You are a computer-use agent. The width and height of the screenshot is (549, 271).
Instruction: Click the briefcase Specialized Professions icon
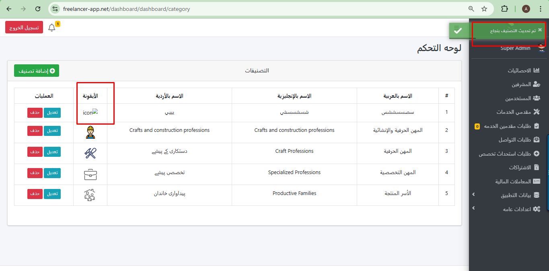click(x=90, y=175)
